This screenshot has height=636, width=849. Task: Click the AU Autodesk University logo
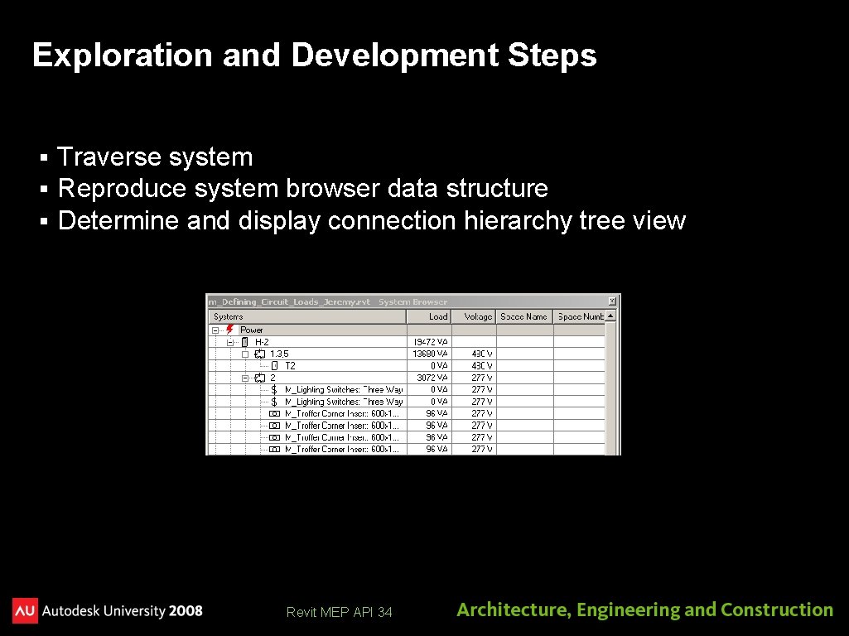tap(25, 610)
